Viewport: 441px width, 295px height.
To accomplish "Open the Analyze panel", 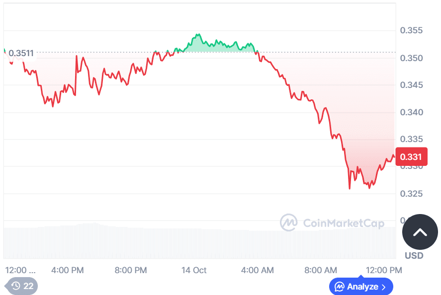I will 361,287.
